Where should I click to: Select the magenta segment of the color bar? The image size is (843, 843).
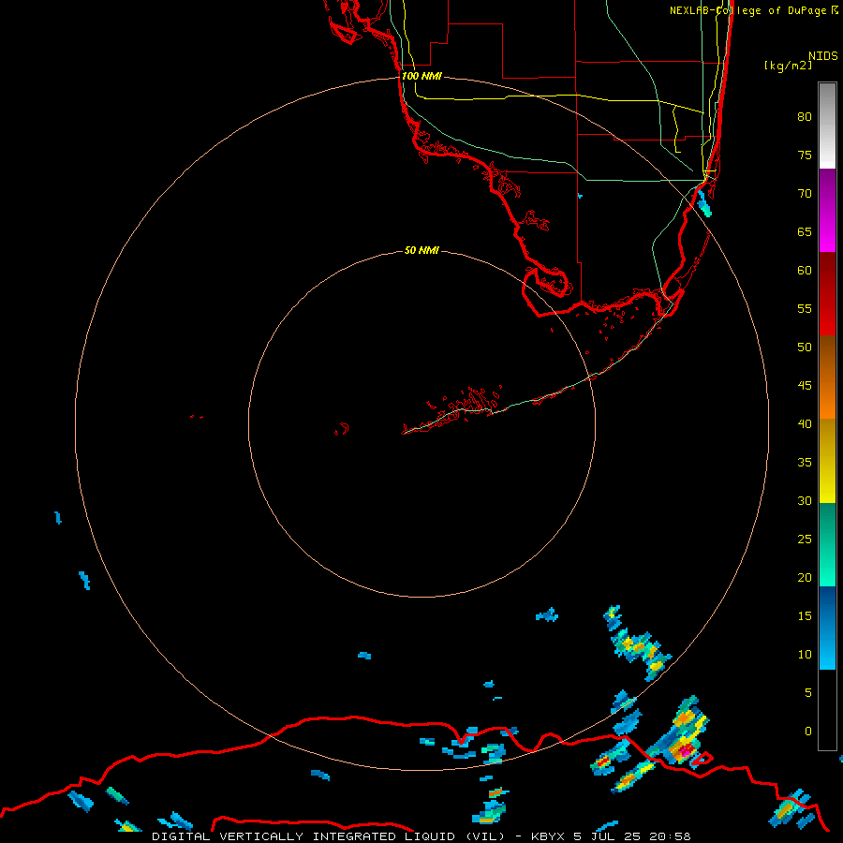[x=827, y=210]
